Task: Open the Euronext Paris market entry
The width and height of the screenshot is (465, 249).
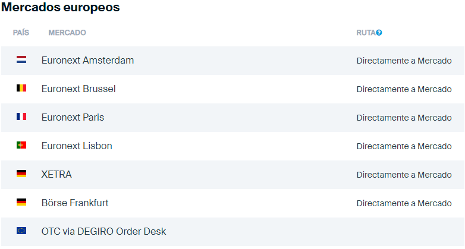Action: pos(73,118)
